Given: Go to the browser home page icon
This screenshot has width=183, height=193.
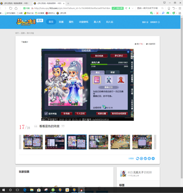Looking at the screenshot, I should 16,8.
